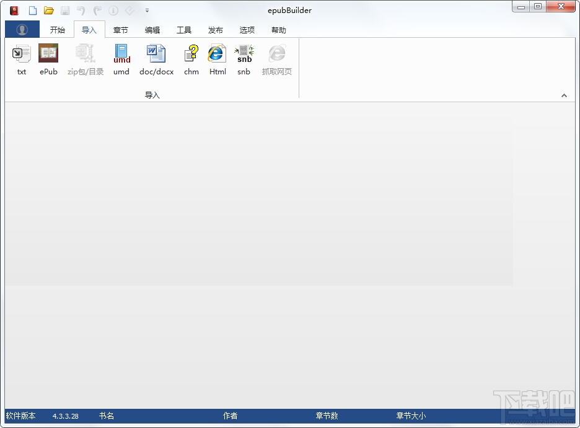Import a umd file
The image size is (580, 428).
click(121, 60)
